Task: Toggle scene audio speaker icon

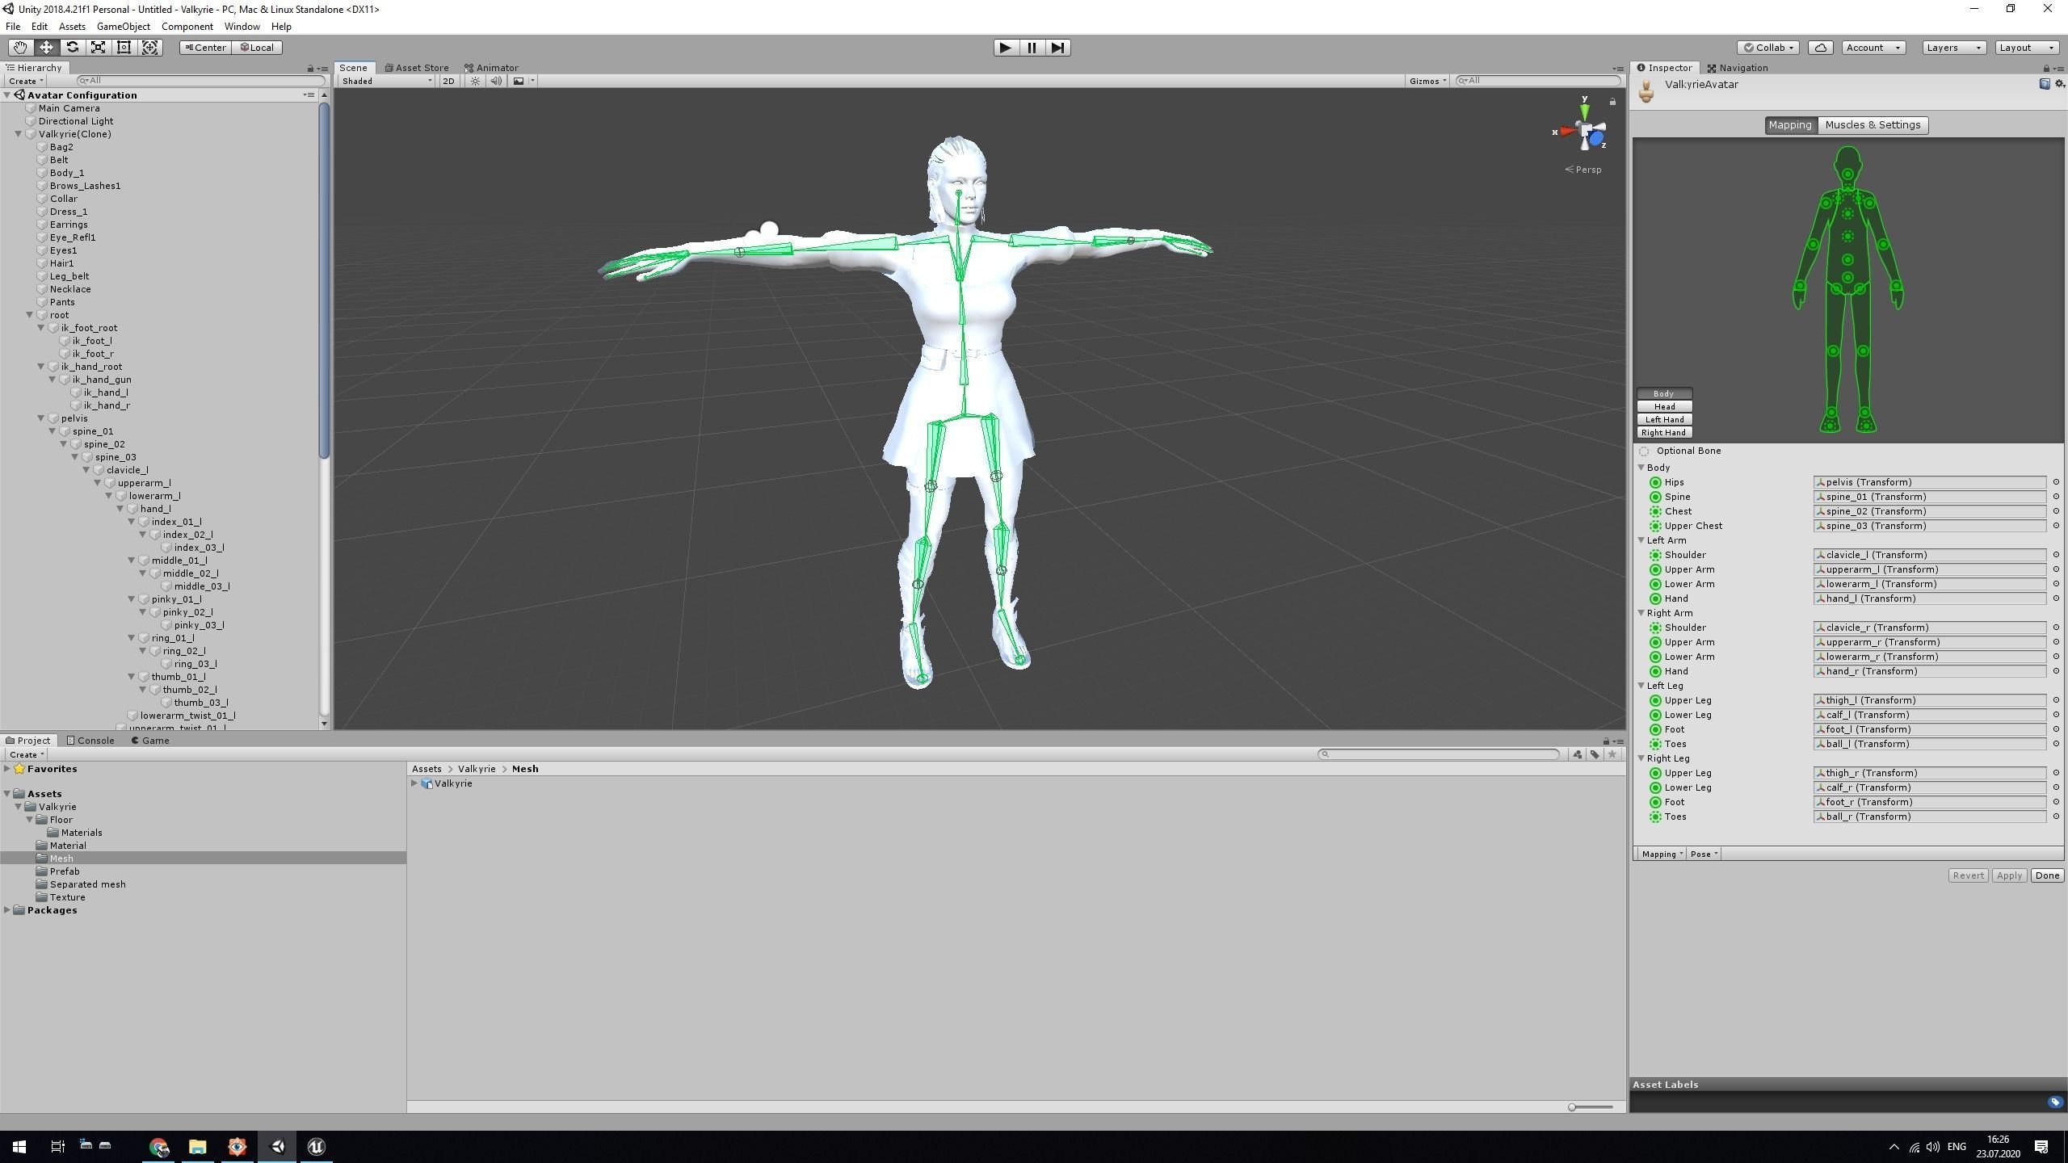Action: coord(496,81)
